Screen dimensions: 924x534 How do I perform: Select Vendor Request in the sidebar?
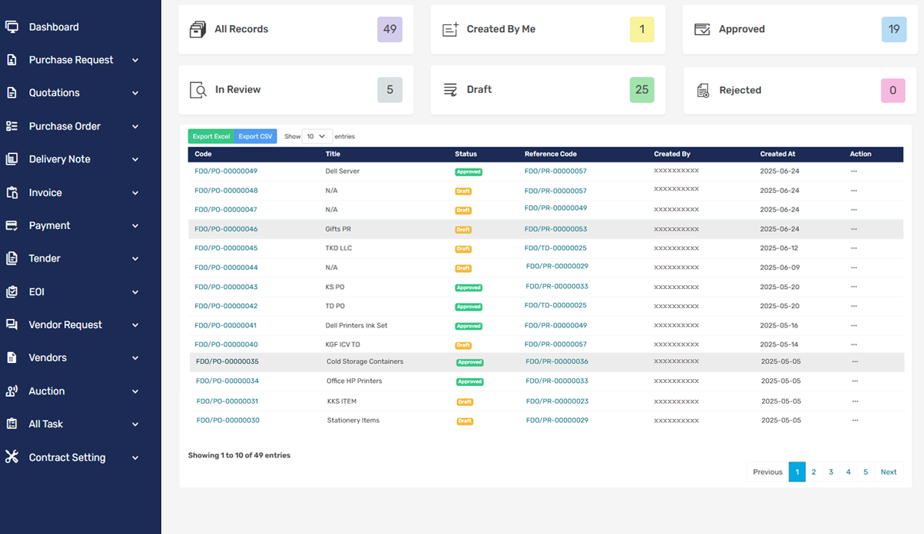65,324
